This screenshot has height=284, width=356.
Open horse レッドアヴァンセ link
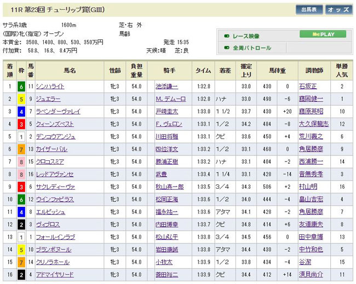[55, 175]
